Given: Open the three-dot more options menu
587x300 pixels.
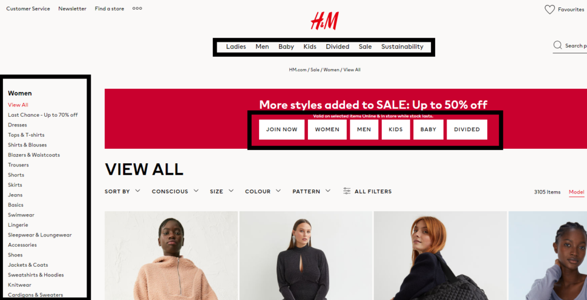Looking at the screenshot, I should pyautogui.click(x=137, y=8).
